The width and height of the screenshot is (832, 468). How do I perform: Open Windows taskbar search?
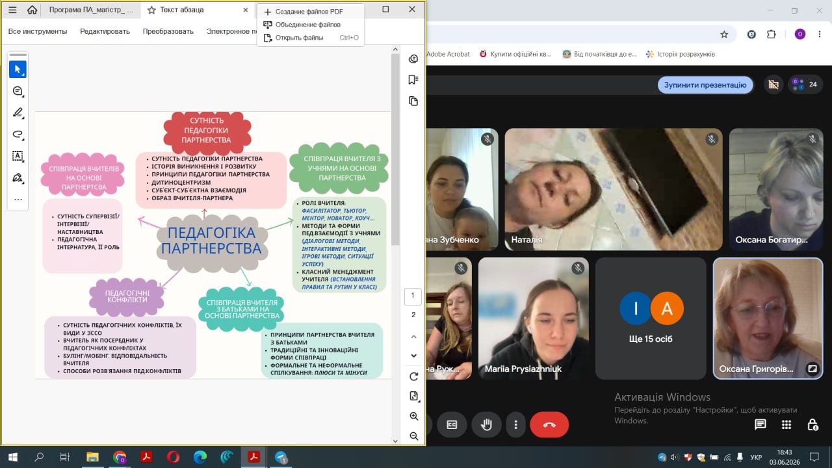click(39, 457)
